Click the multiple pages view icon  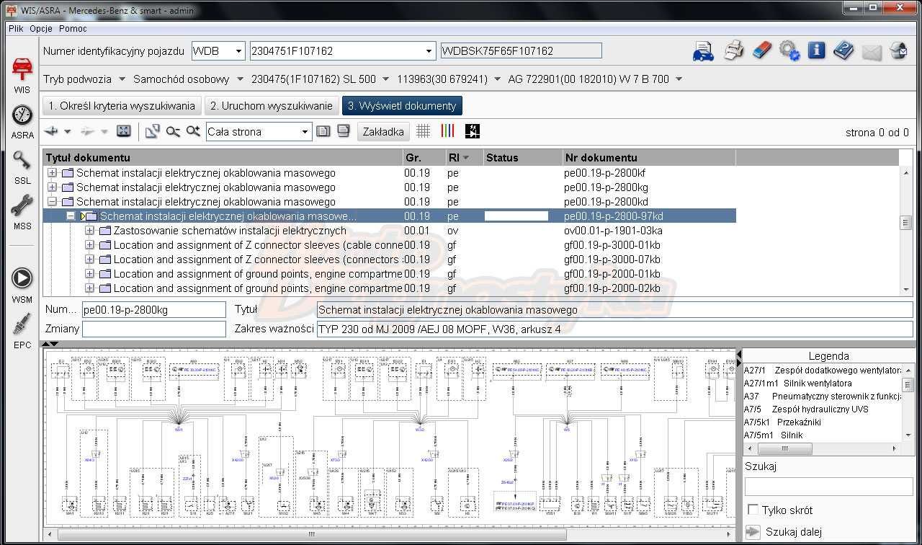tap(344, 131)
